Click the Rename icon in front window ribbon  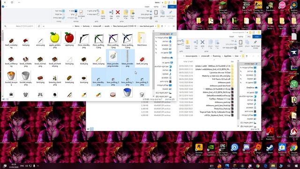click(111, 13)
